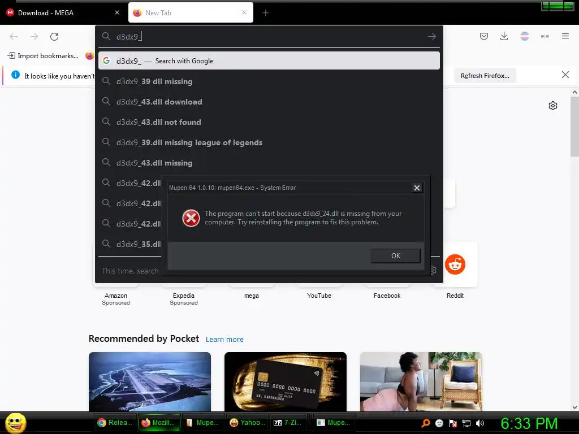Screen dimensions: 579x434
Task: Click the magnifier tray icon
Action: [426, 423]
